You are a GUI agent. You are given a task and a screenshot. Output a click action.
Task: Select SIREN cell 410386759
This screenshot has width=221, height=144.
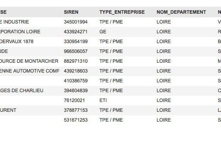76,81
